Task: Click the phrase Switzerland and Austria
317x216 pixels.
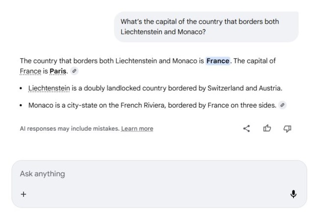Action: 244,88
